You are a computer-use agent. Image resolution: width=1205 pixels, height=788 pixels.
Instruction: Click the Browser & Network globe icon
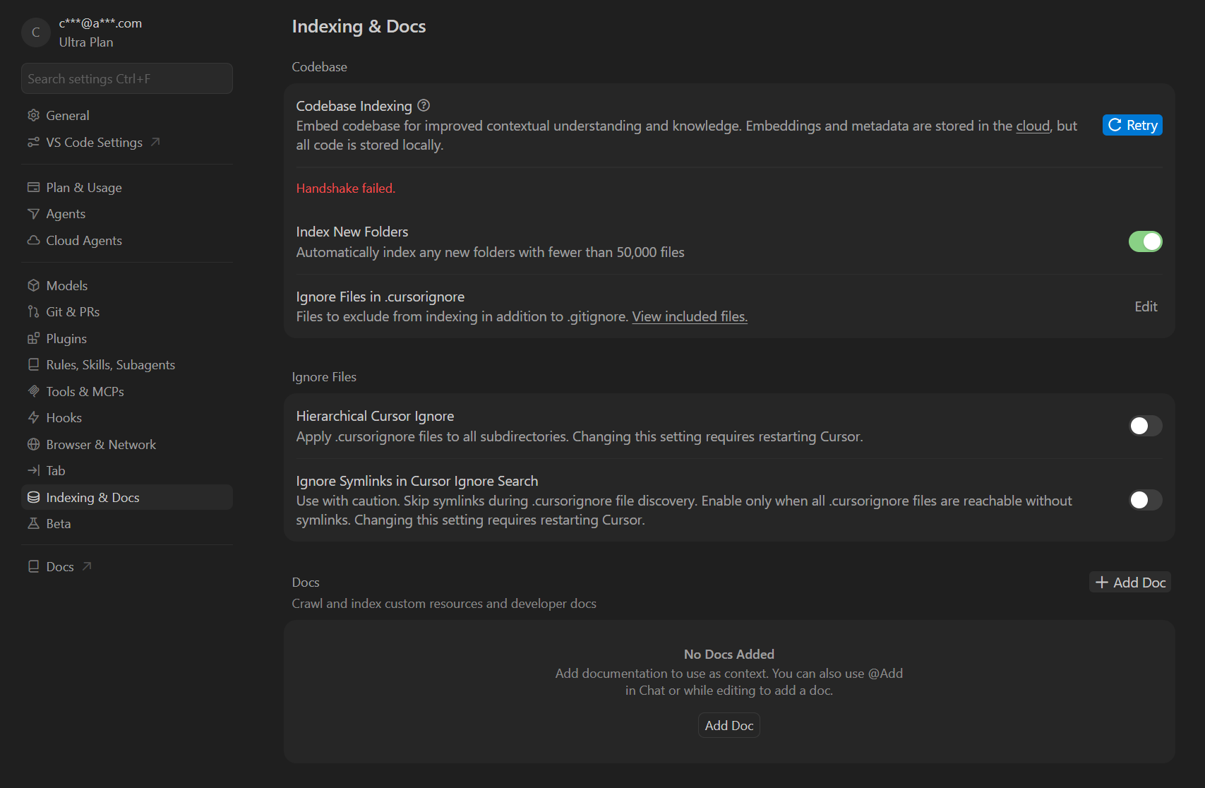(33, 444)
